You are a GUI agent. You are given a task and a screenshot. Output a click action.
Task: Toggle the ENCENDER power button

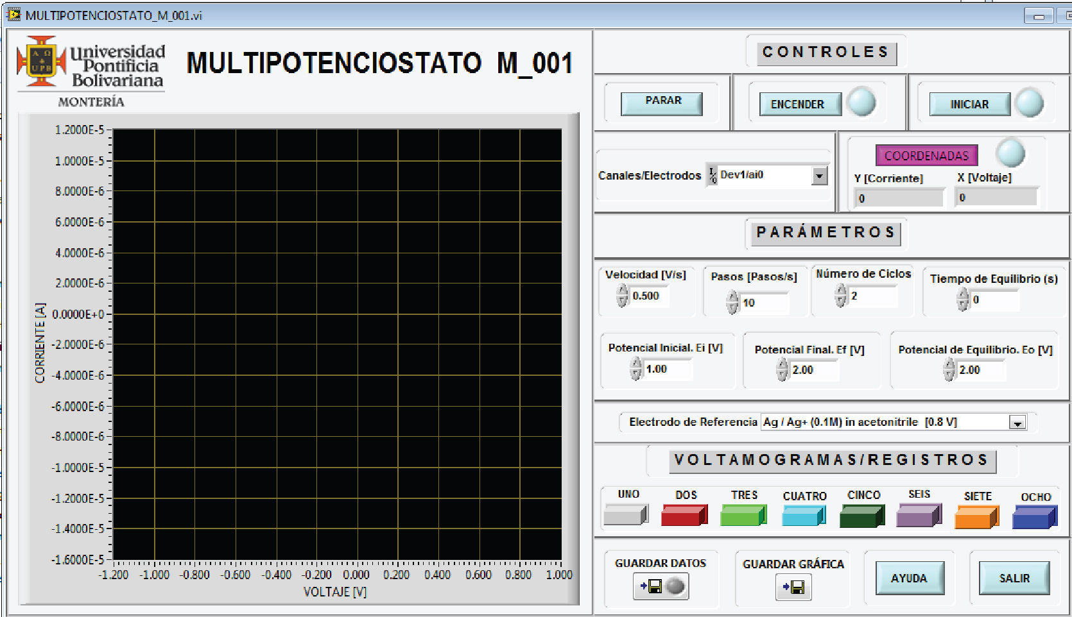coord(800,104)
